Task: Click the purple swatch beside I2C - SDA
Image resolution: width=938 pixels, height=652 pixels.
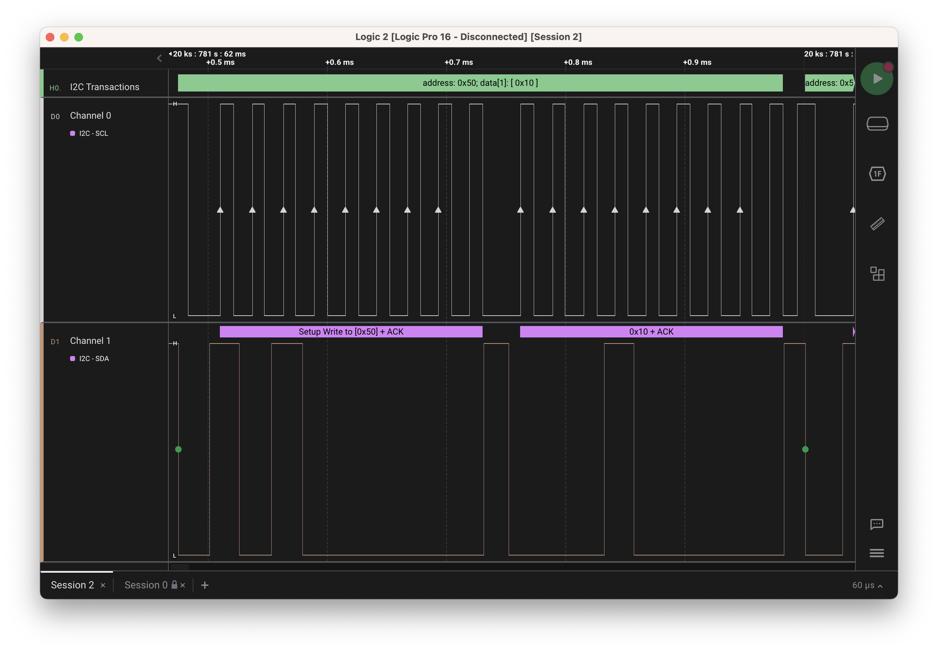Action: [x=73, y=359]
